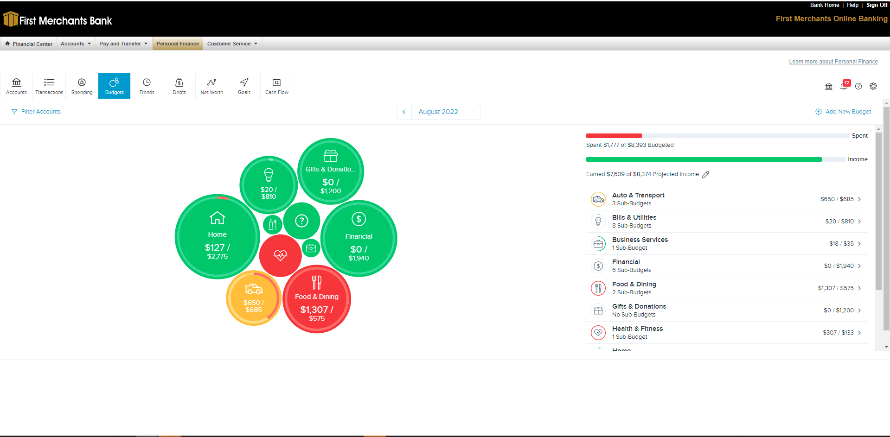This screenshot has height=437, width=890.
Task: Open the Transactions list view
Action: pos(49,86)
